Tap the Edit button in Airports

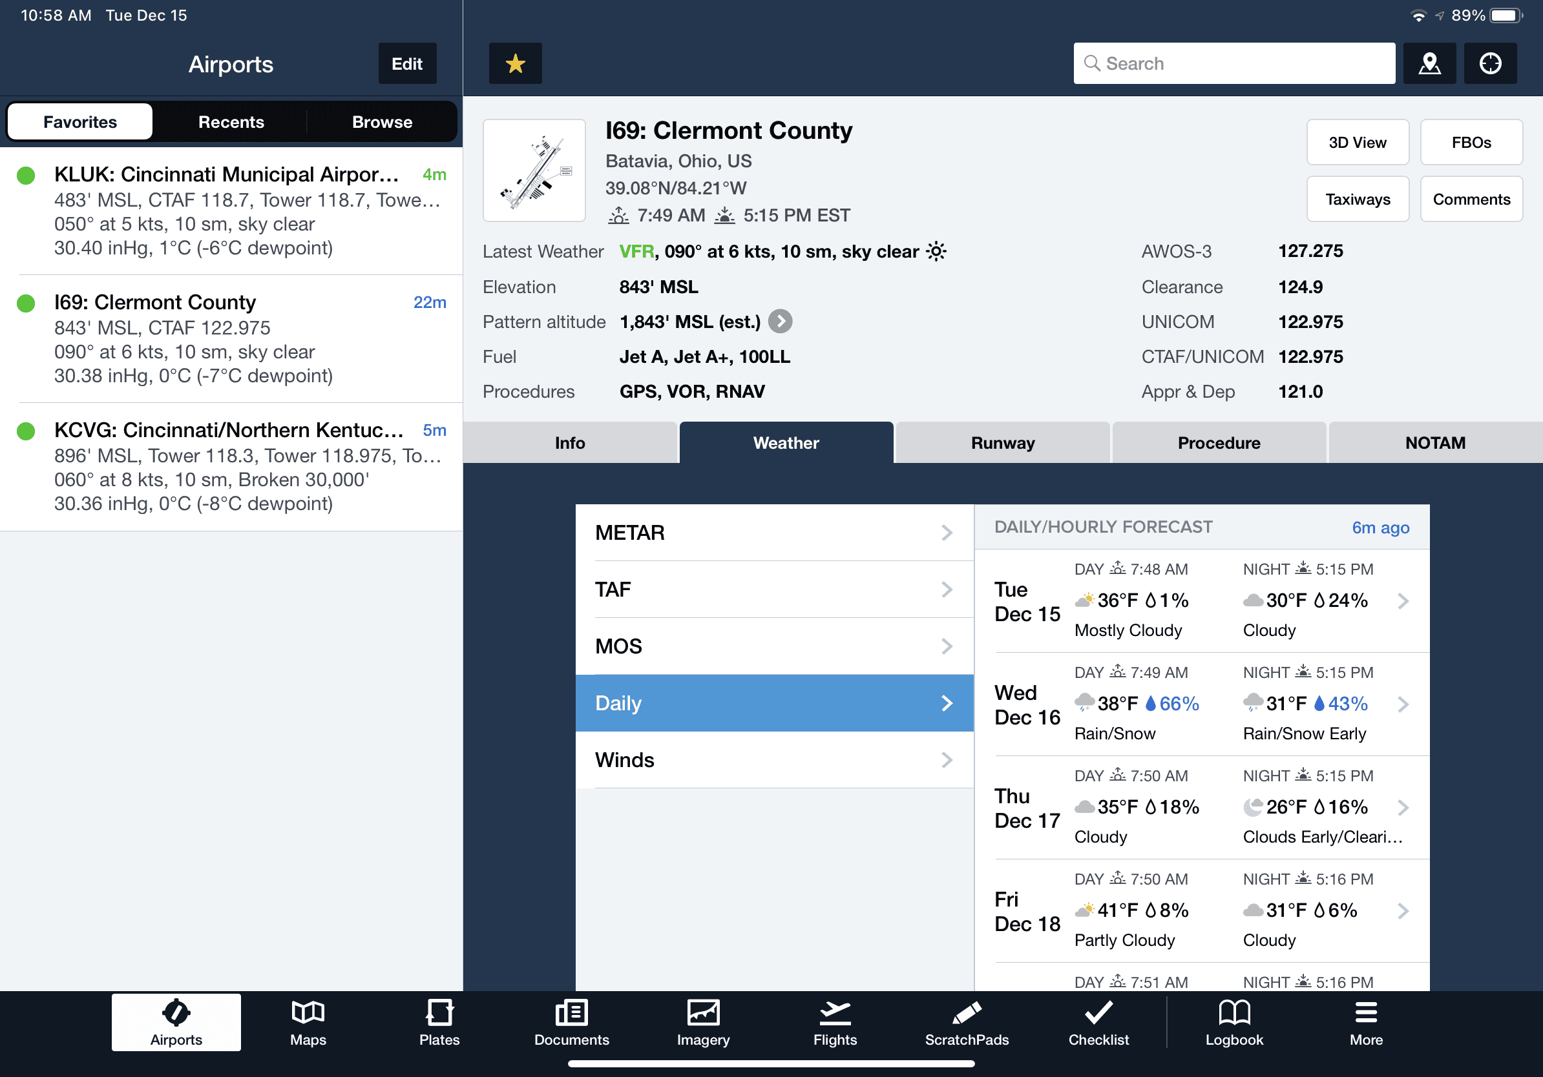tap(407, 64)
